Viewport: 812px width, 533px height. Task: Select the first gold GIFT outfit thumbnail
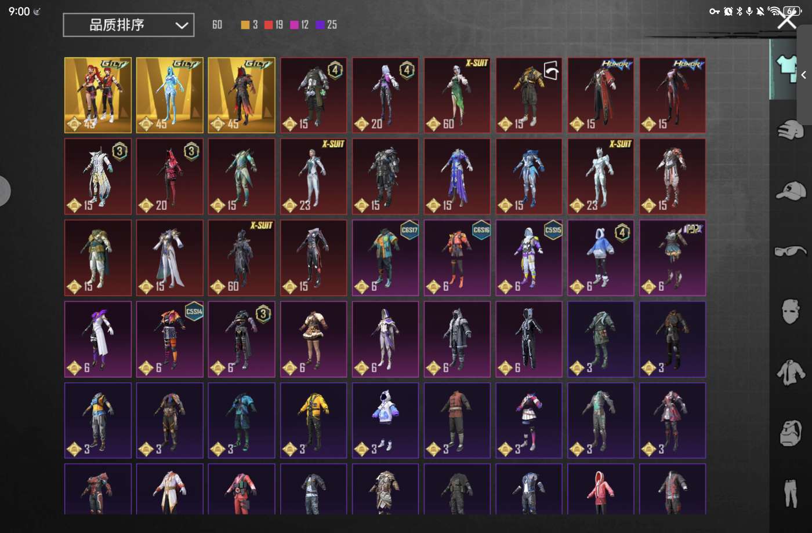point(98,95)
